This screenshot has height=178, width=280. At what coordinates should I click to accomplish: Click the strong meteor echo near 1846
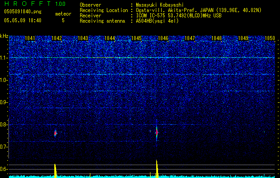[x=157, y=132]
